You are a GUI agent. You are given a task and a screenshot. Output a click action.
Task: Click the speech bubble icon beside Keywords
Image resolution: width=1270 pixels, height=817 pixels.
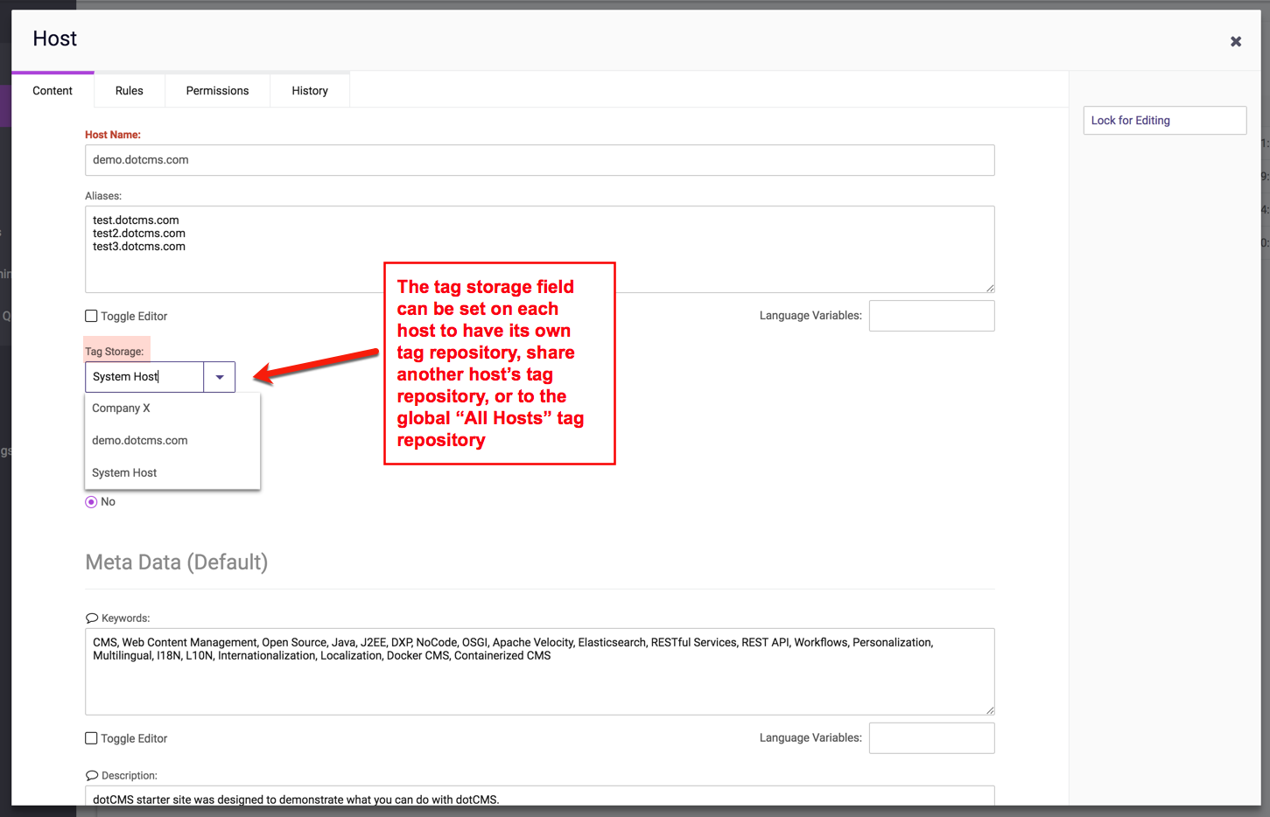click(92, 618)
